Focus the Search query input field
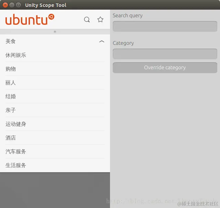 coord(165,26)
